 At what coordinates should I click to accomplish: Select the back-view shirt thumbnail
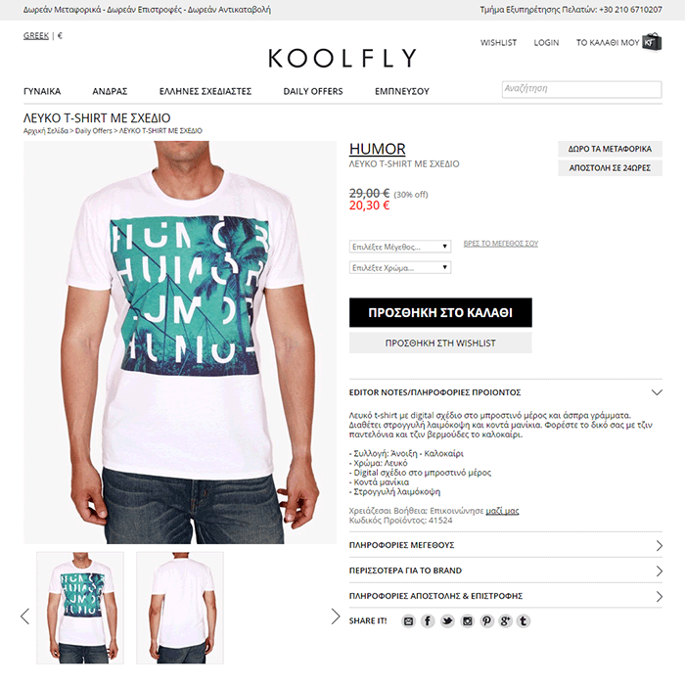180,608
